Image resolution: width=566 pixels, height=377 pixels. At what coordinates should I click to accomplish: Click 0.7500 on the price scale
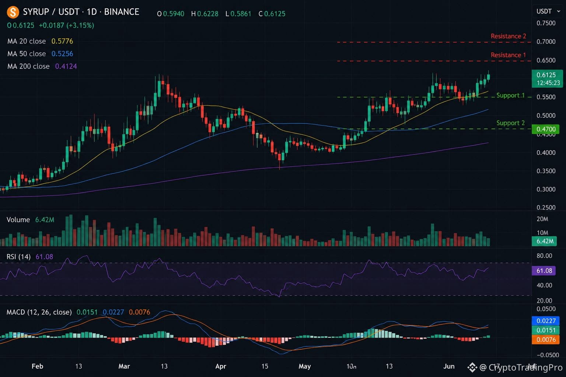546,23
